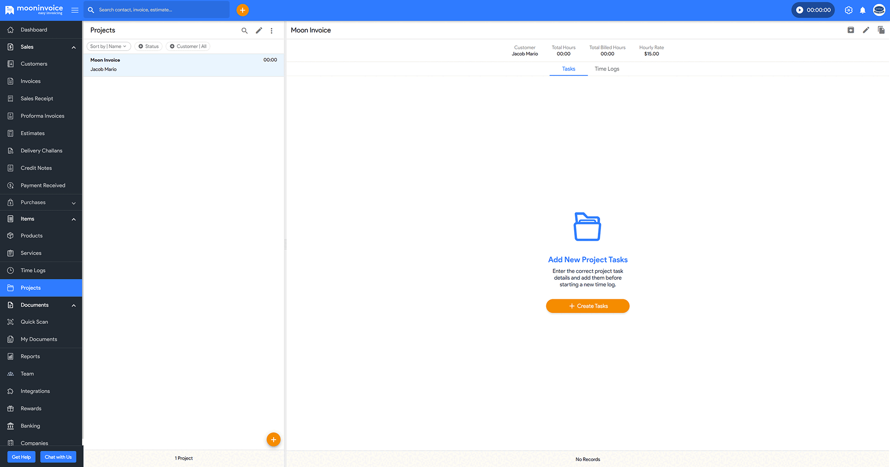This screenshot has height=467, width=890.
Task: Start the timer play button
Action: click(x=800, y=10)
